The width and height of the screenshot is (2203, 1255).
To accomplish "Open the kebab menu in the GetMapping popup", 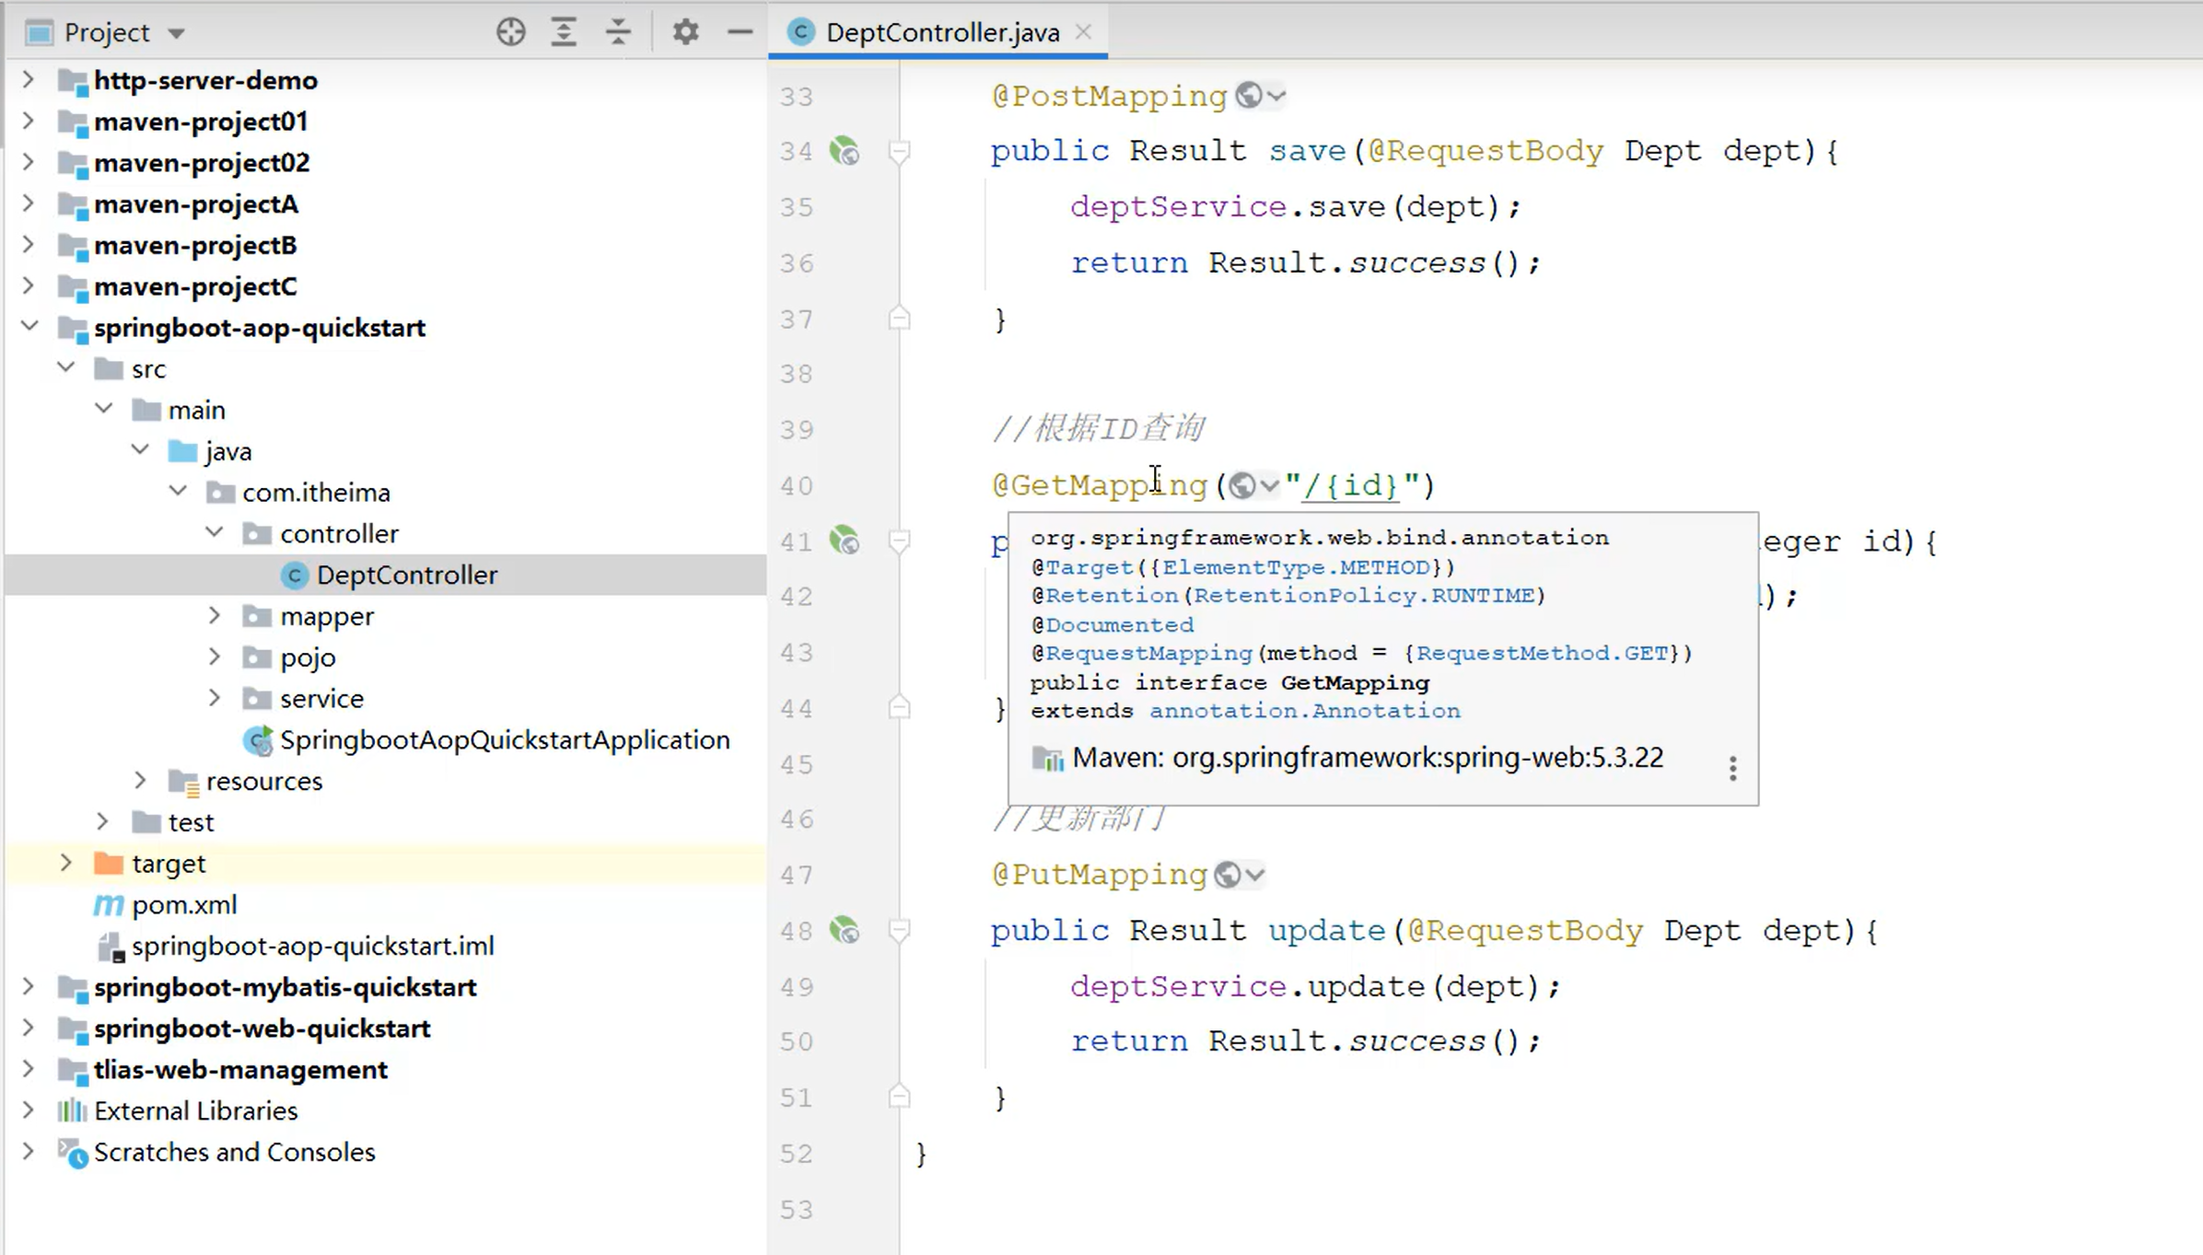I will 1732,767.
